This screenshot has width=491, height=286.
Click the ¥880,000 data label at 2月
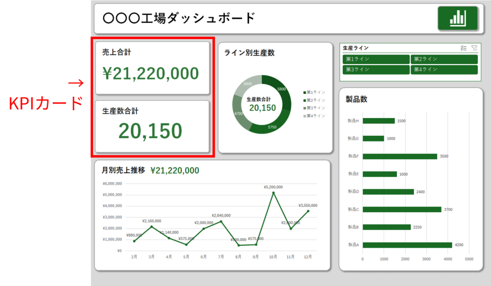(x=134, y=235)
